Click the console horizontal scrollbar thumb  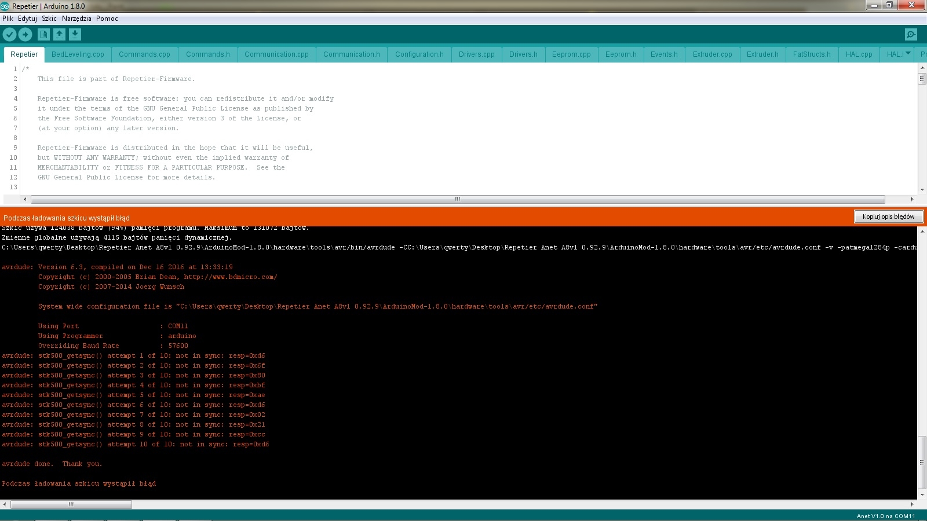pos(71,504)
